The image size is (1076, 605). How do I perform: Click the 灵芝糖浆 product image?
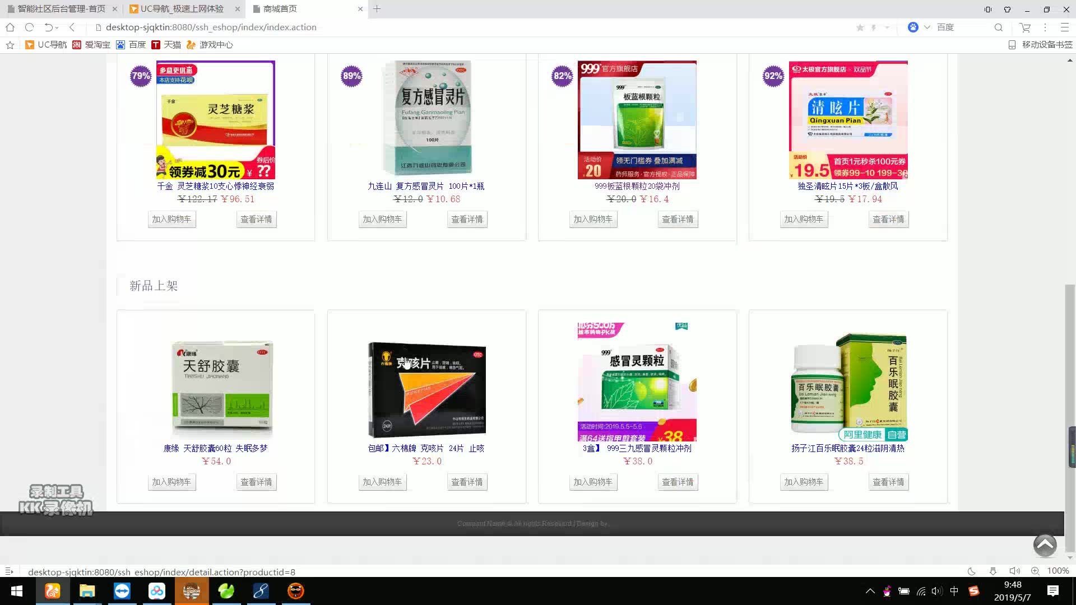(x=216, y=120)
